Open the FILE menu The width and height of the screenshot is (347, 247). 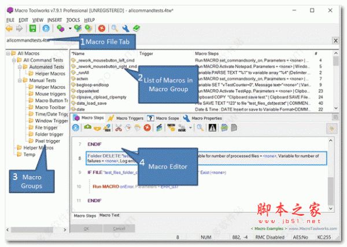click(x=10, y=20)
